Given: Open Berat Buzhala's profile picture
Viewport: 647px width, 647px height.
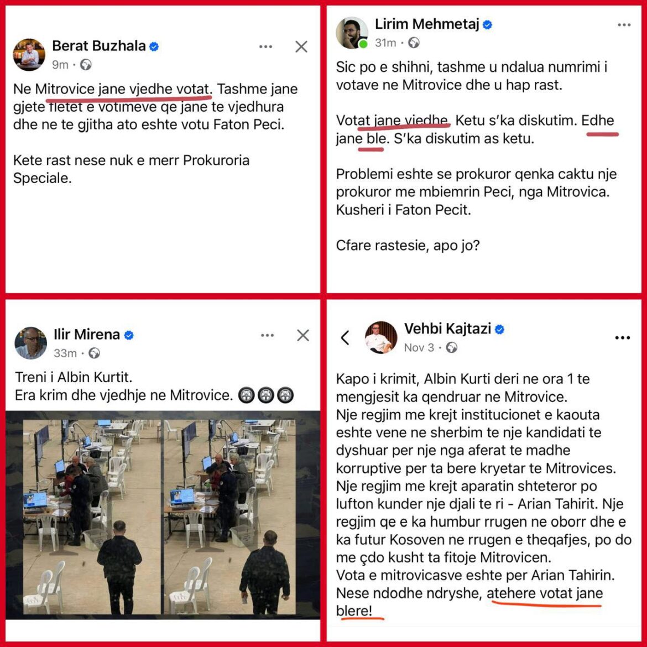Looking at the screenshot, I should (x=29, y=54).
